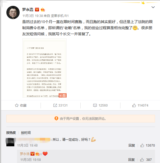Sort comments by 按热度
Image resolution: width=160 pixels, height=163 pixels.
[11, 133]
